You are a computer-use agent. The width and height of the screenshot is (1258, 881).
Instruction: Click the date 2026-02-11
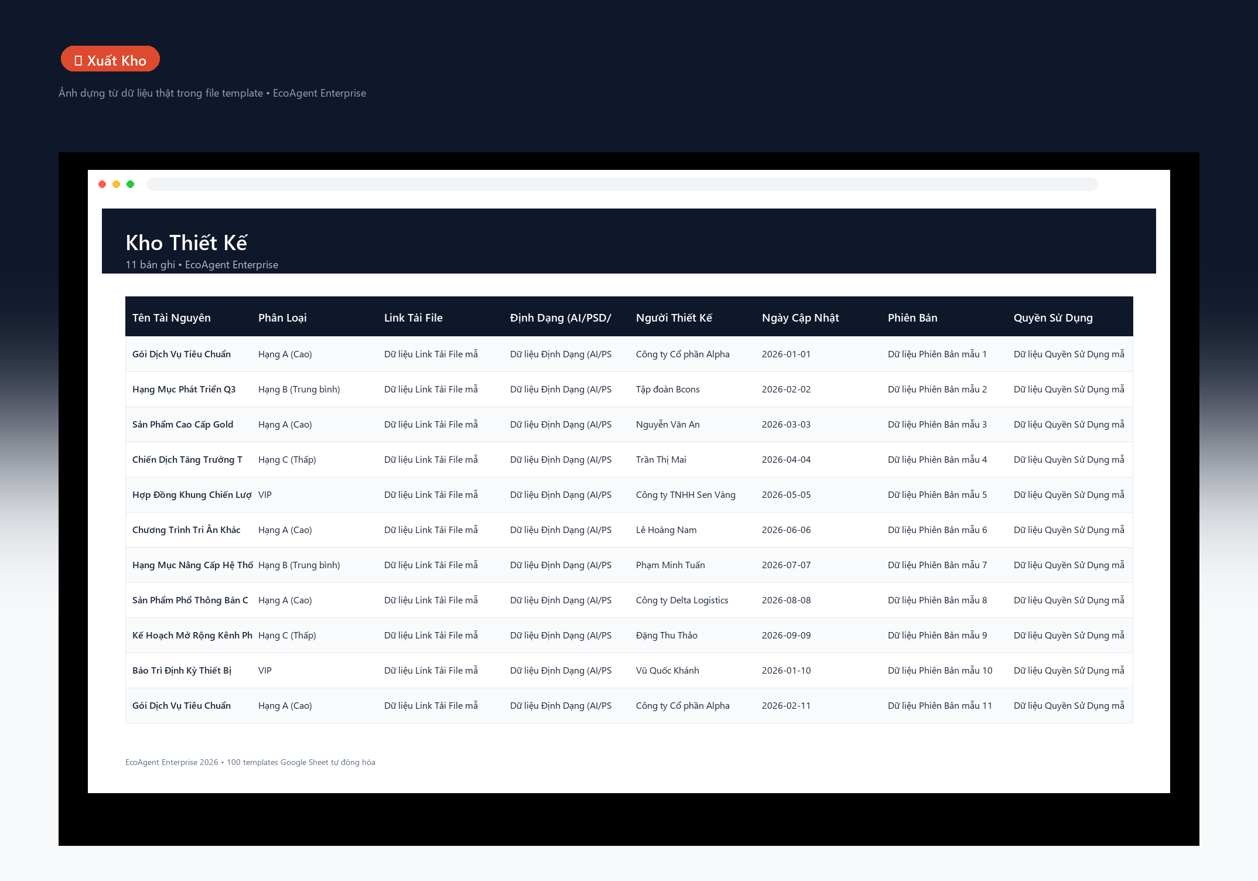click(x=786, y=706)
